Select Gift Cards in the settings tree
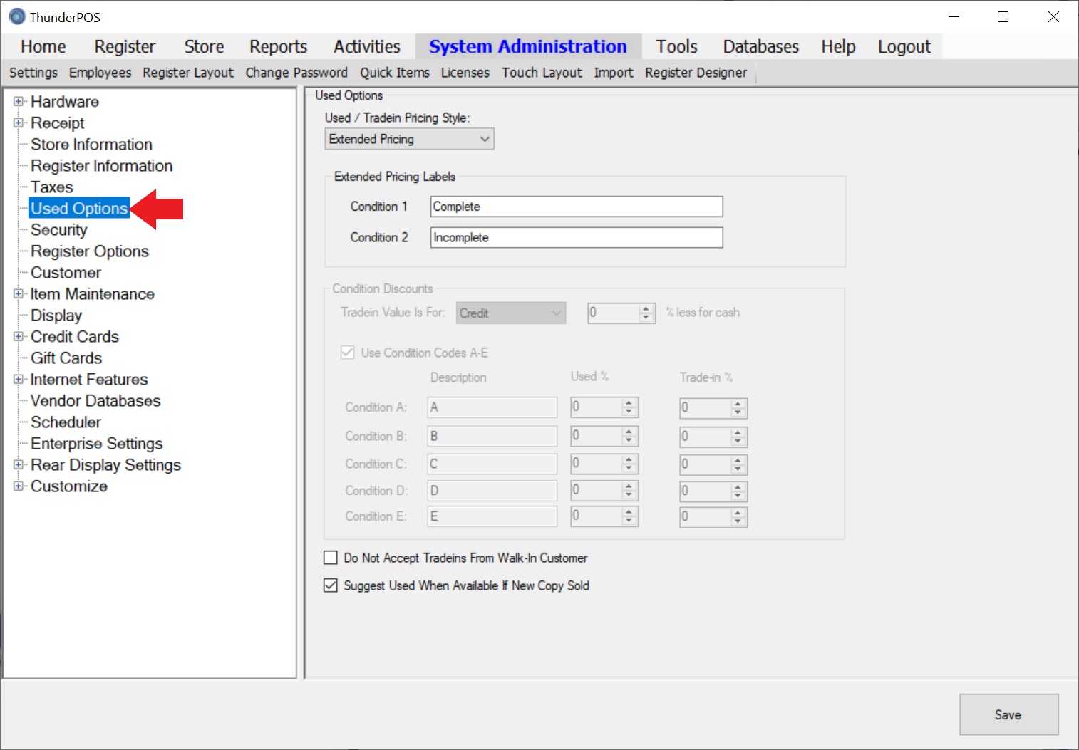This screenshot has height=750, width=1079. pyautogui.click(x=66, y=358)
